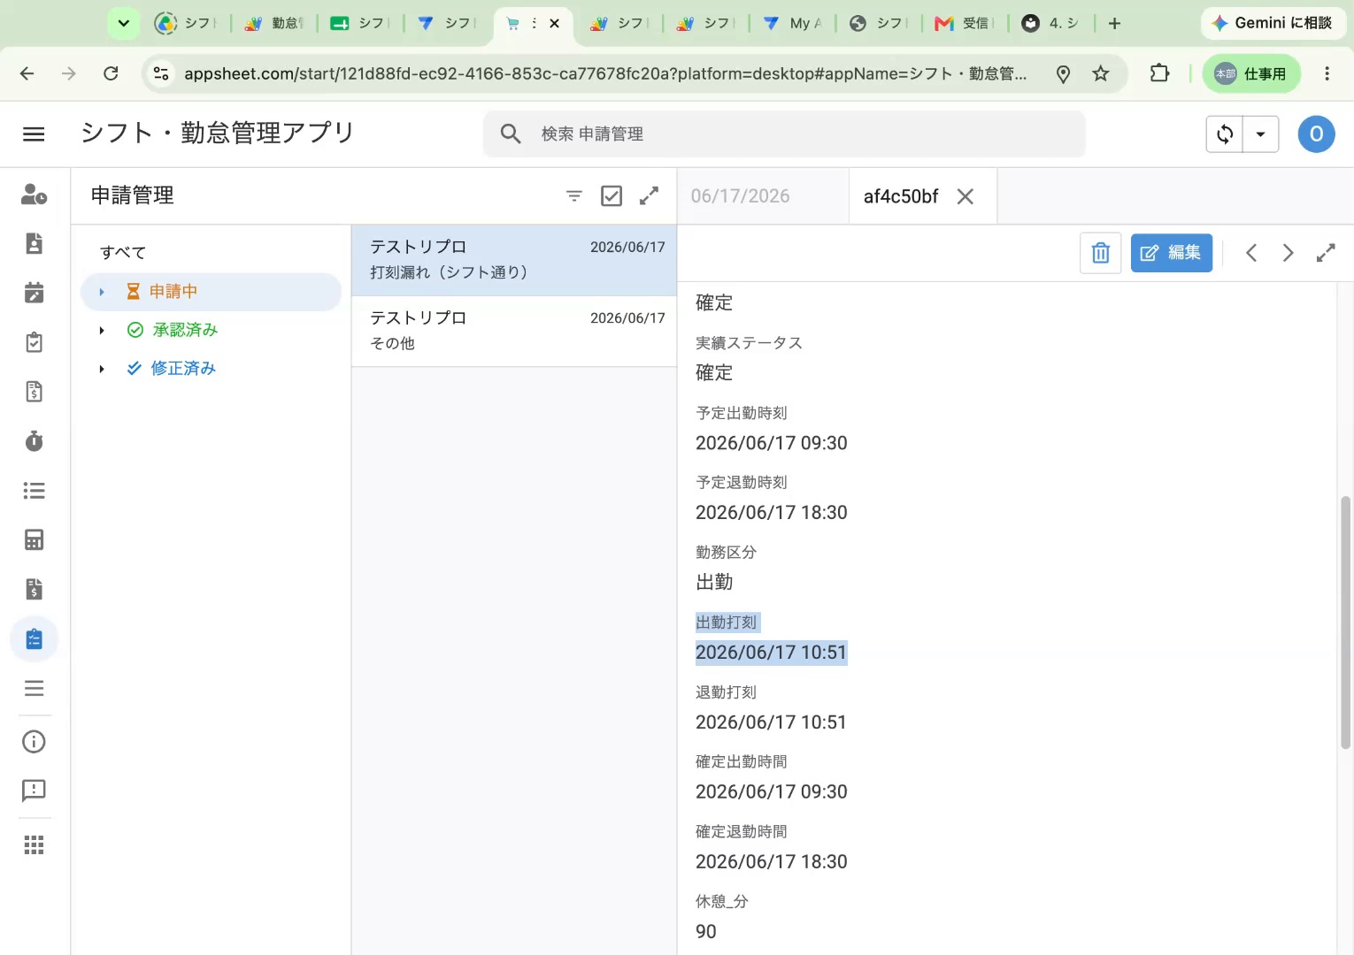The image size is (1354, 955).
Task: Select すべて in the filter tree
Action: coord(123,253)
